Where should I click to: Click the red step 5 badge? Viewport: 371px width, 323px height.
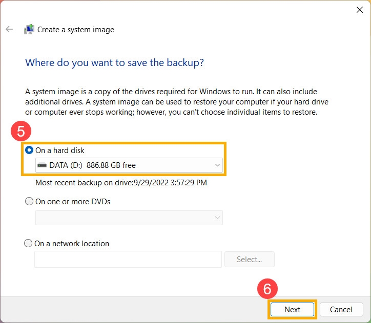click(x=20, y=132)
